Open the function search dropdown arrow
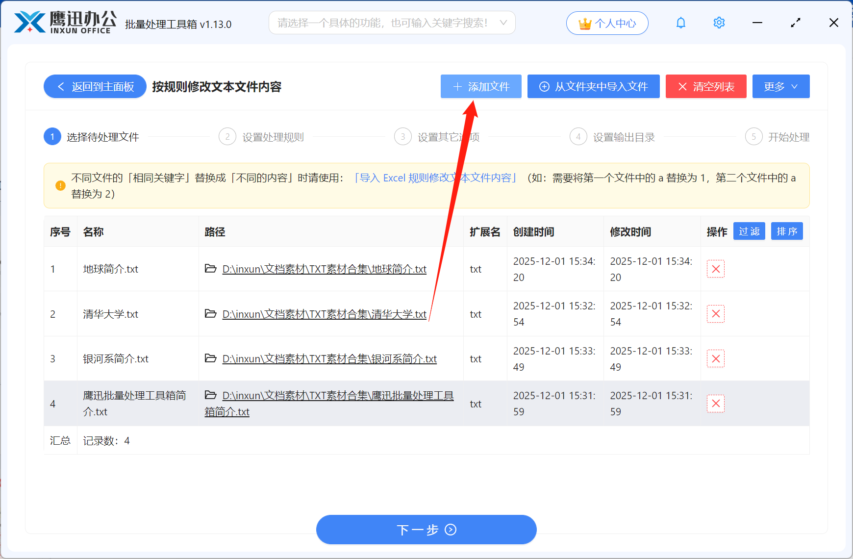The width and height of the screenshot is (853, 559). coord(504,23)
